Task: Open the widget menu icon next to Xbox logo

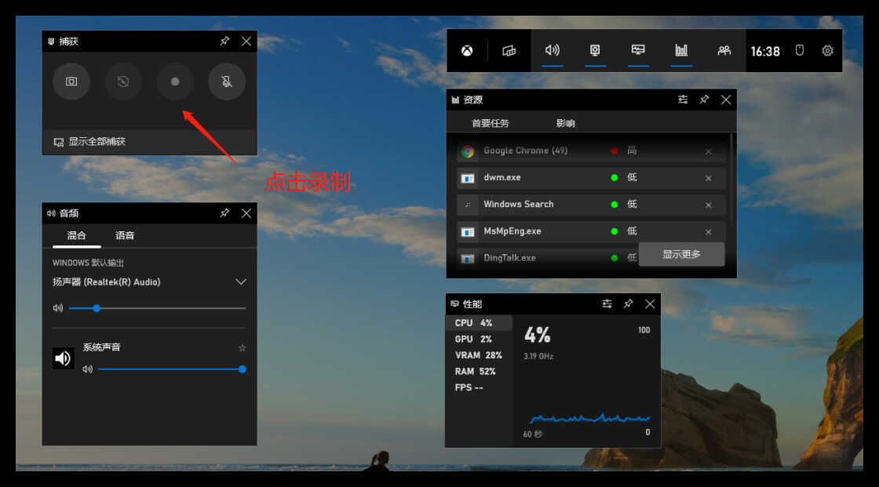Action: (x=509, y=51)
